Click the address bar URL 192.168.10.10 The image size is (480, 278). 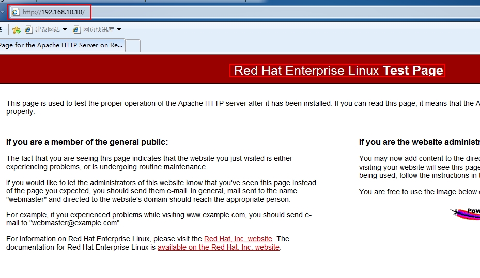[x=63, y=12]
